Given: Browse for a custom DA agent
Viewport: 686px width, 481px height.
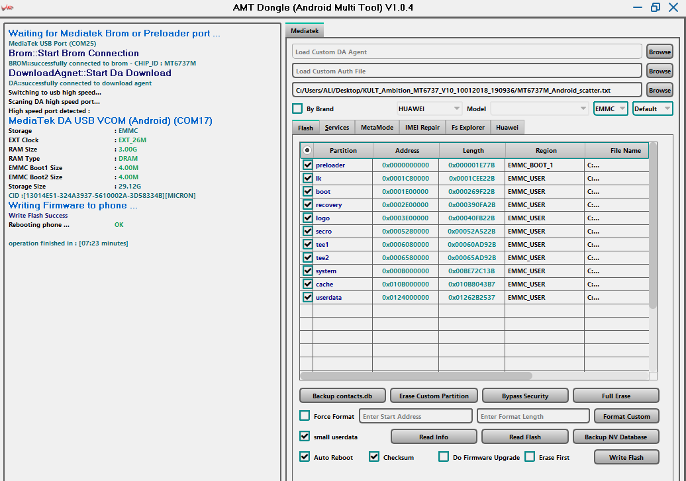Looking at the screenshot, I should [660, 52].
